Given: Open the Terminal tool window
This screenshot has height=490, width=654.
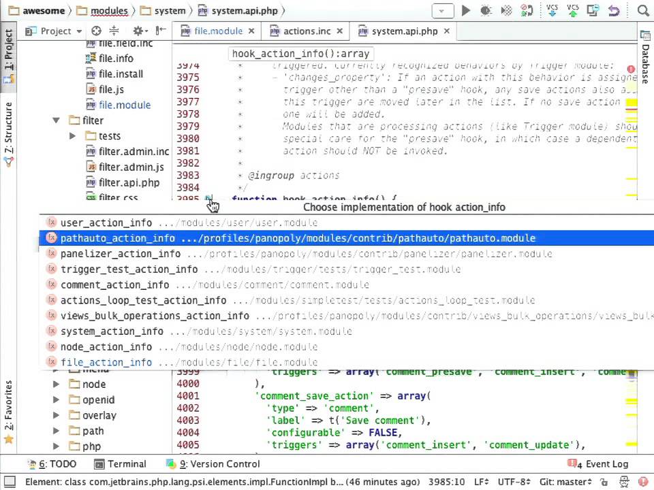Looking at the screenshot, I should coord(121,463).
